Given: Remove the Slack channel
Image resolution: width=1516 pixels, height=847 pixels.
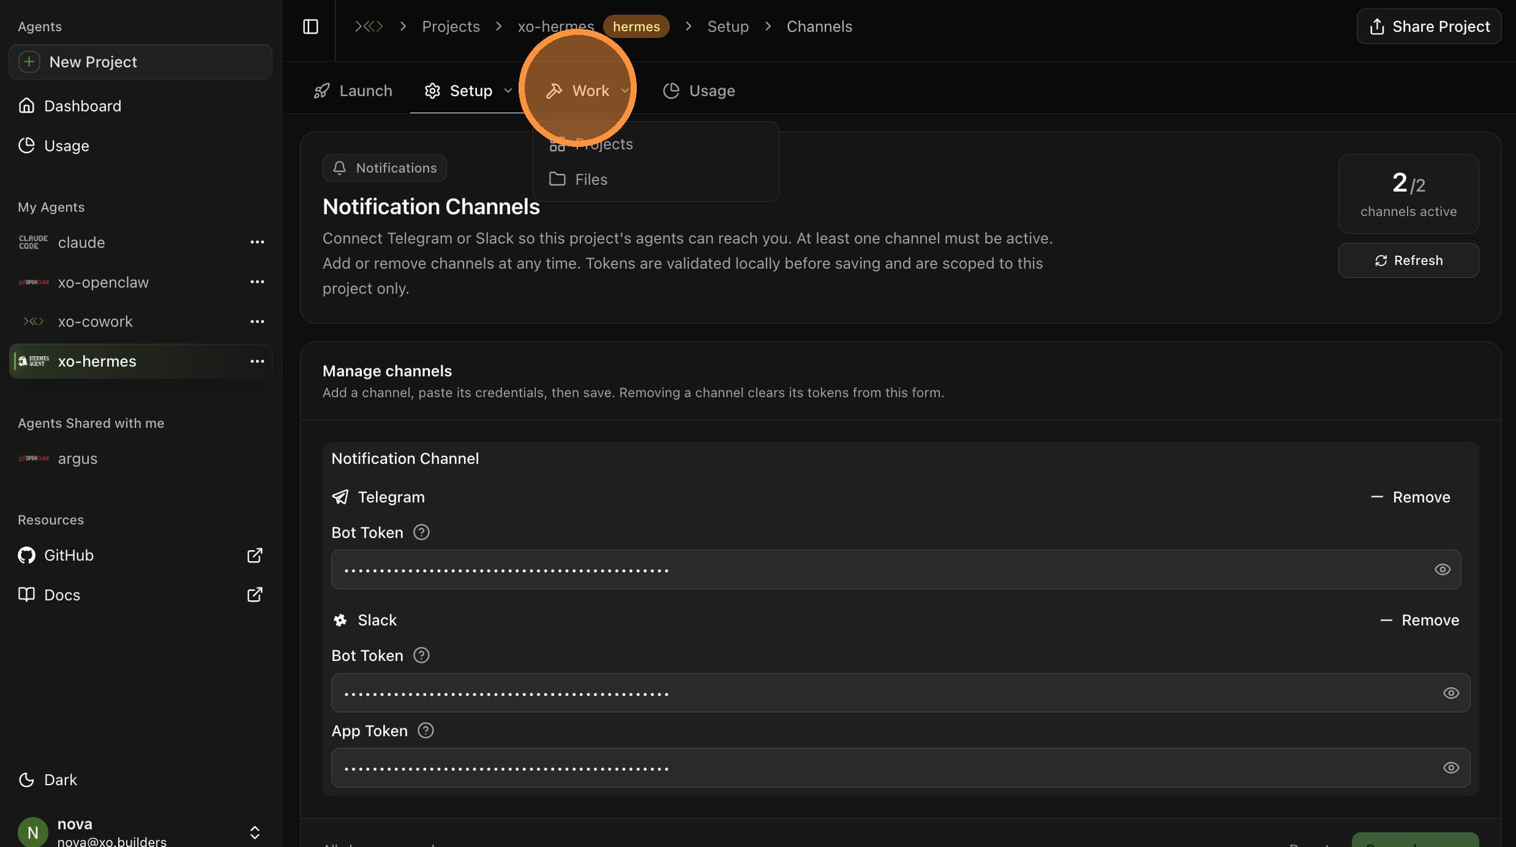Looking at the screenshot, I should click(x=1419, y=620).
